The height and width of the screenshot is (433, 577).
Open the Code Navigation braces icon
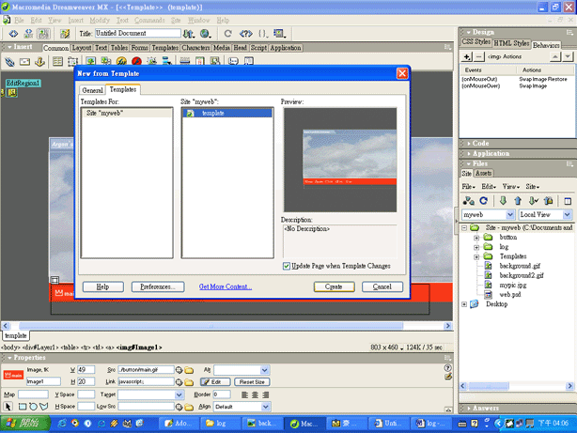pos(263,34)
